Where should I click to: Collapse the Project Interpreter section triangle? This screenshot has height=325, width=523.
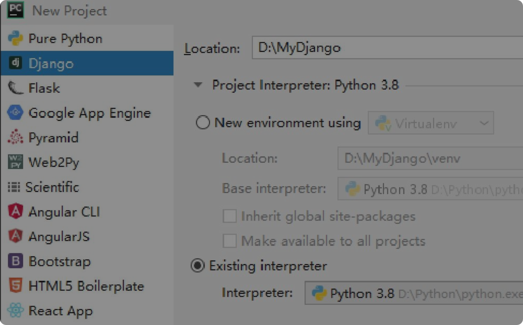(x=198, y=85)
